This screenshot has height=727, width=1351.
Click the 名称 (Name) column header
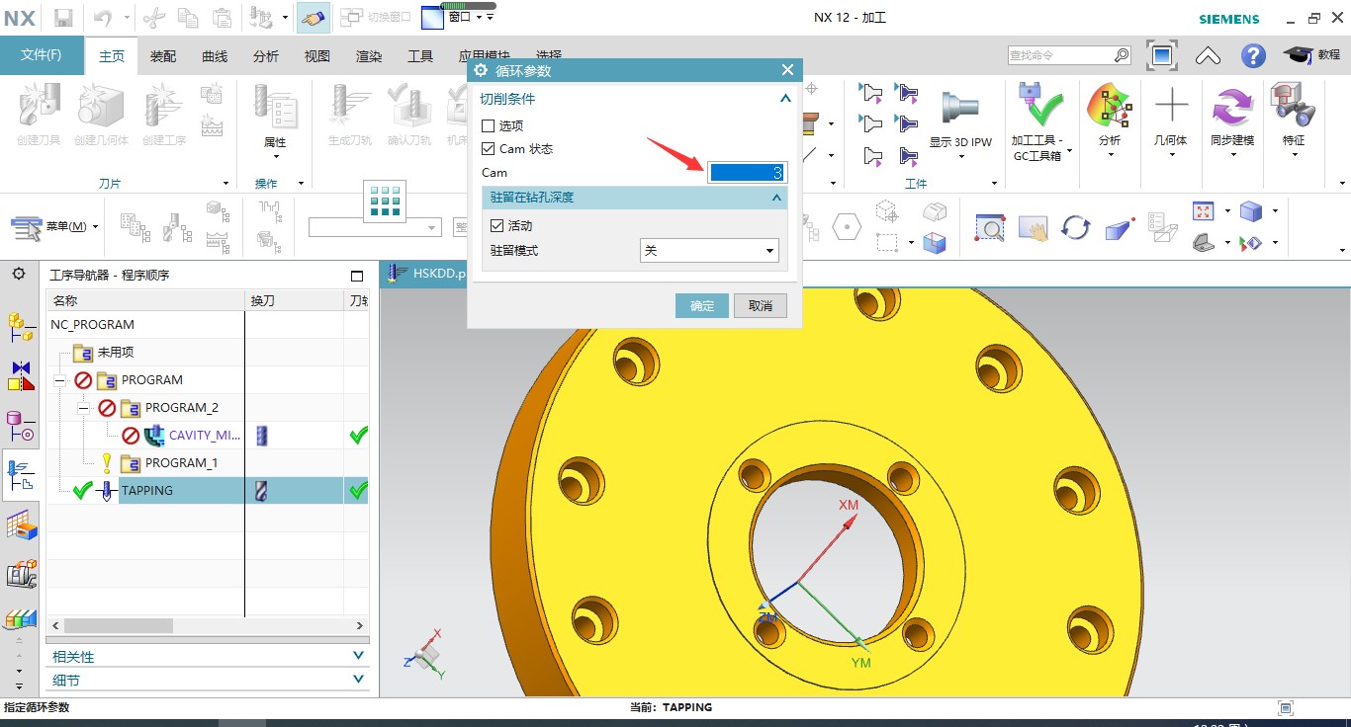(146, 300)
